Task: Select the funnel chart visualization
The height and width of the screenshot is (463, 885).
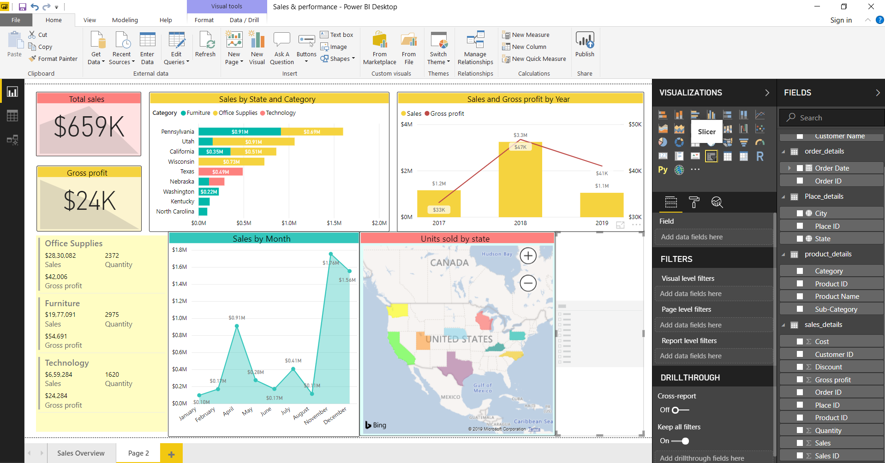Action: click(x=743, y=142)
